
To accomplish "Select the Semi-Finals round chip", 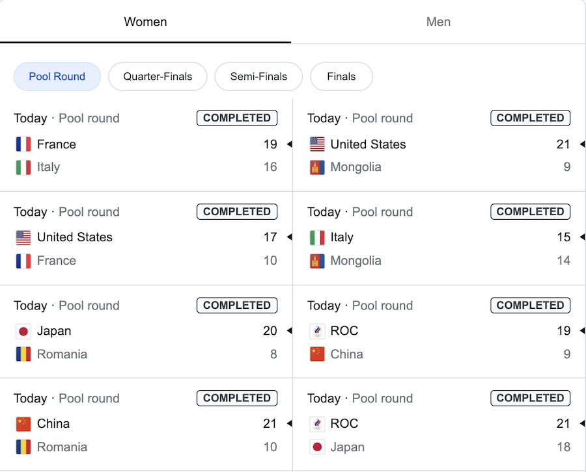I will tap(258, 77).
